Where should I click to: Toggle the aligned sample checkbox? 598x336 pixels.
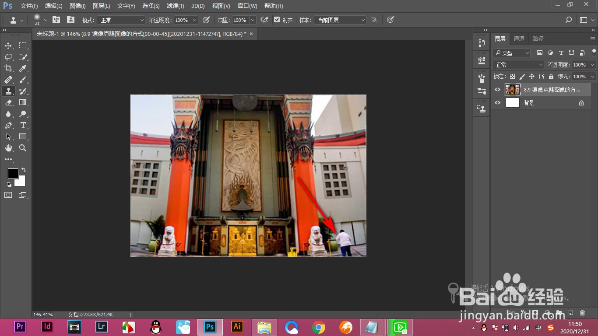point(277,20)
